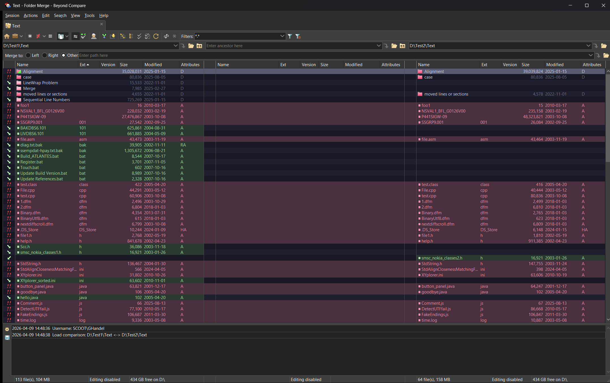
Task: Click browse folder icon for merge output
Action: tap(606, 55)
